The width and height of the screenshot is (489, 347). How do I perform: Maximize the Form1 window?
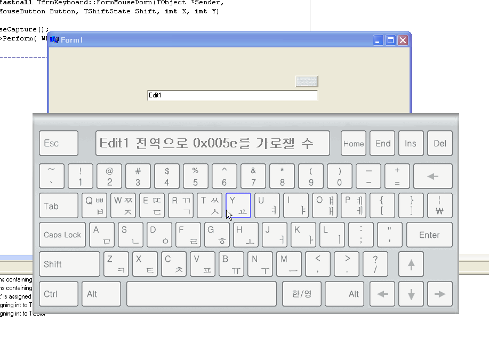[391, 40]
